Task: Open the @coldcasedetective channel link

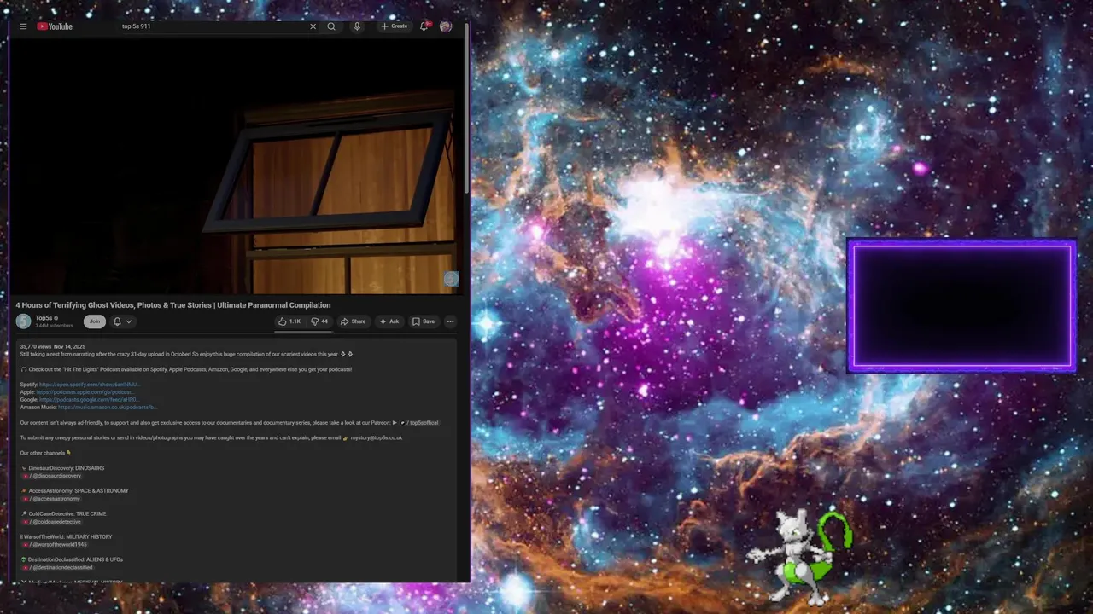Action: 52,522
